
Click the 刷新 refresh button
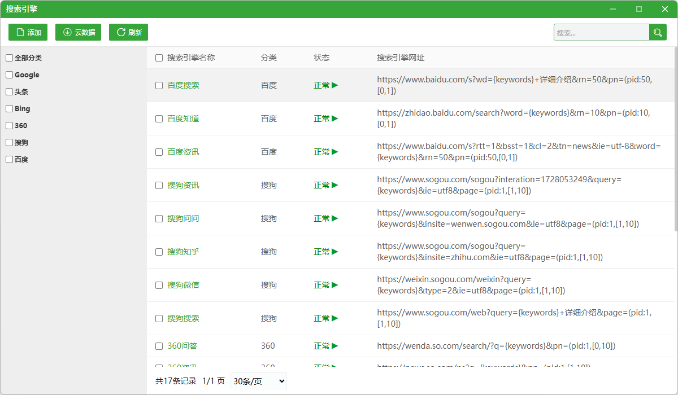point(128,32)
